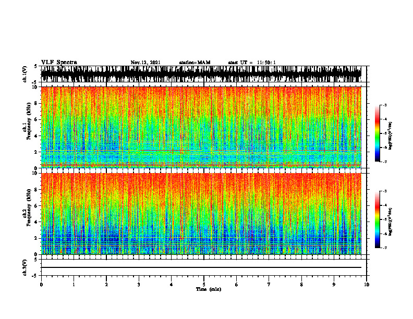Click inside the ch.2 spectrogram plot
413x319 pixels.
(201, 214)
